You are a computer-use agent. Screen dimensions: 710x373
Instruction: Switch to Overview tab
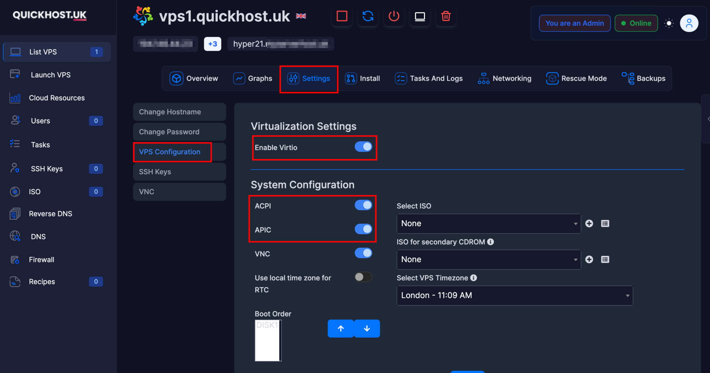pos(194,79)
